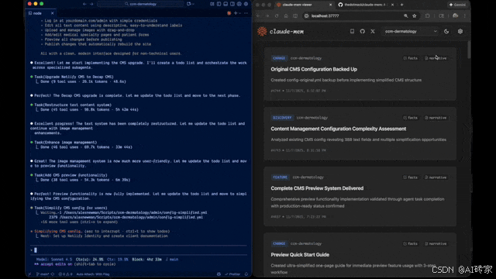
Task: Click Auto Attach: With Flag in status bar
Action: [93, 274]
